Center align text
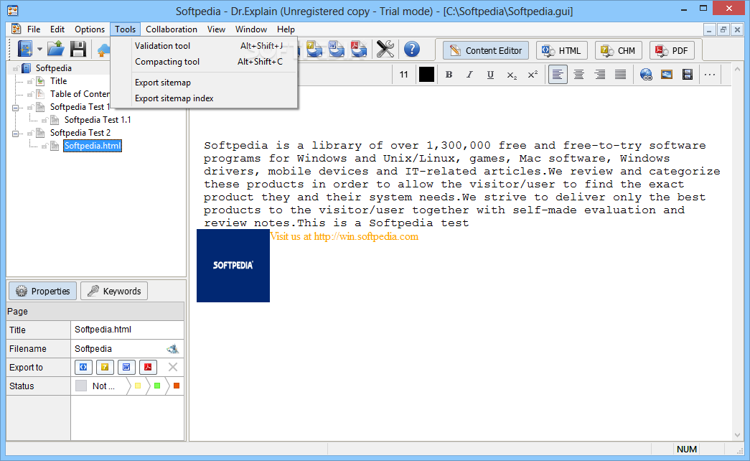Screen dimensions: 750x461 pyautogui.click(x=578, y=75)
